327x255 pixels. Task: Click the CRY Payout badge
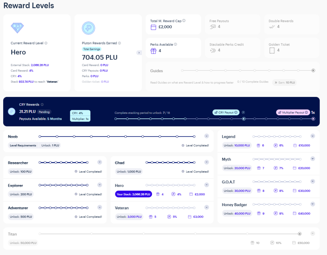226,112
